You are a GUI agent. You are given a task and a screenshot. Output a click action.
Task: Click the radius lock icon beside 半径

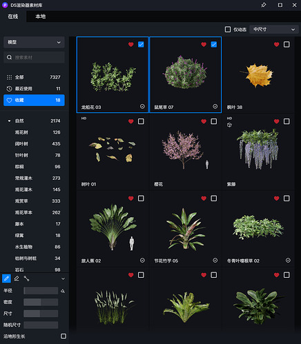tap(63, 291)
